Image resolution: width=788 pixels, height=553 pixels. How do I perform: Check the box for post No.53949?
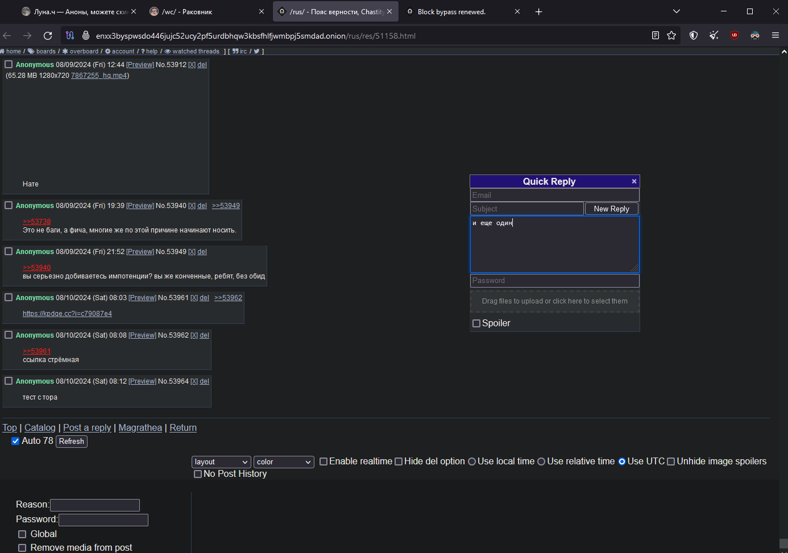click(9, 251)
